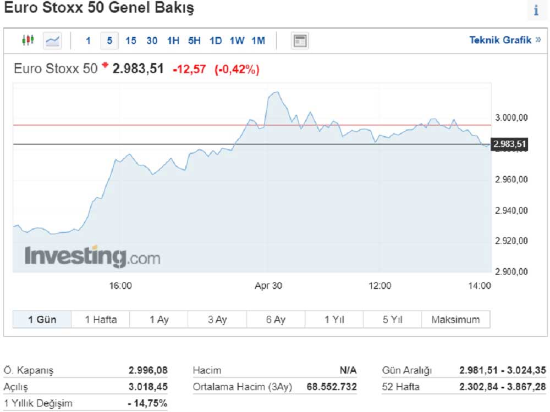Image resolution: width=550 pixels, height=412 pixels.
Task: Click the 52 Hafta range 2.302,84 - 3.867,28
Action: (503, 387)
